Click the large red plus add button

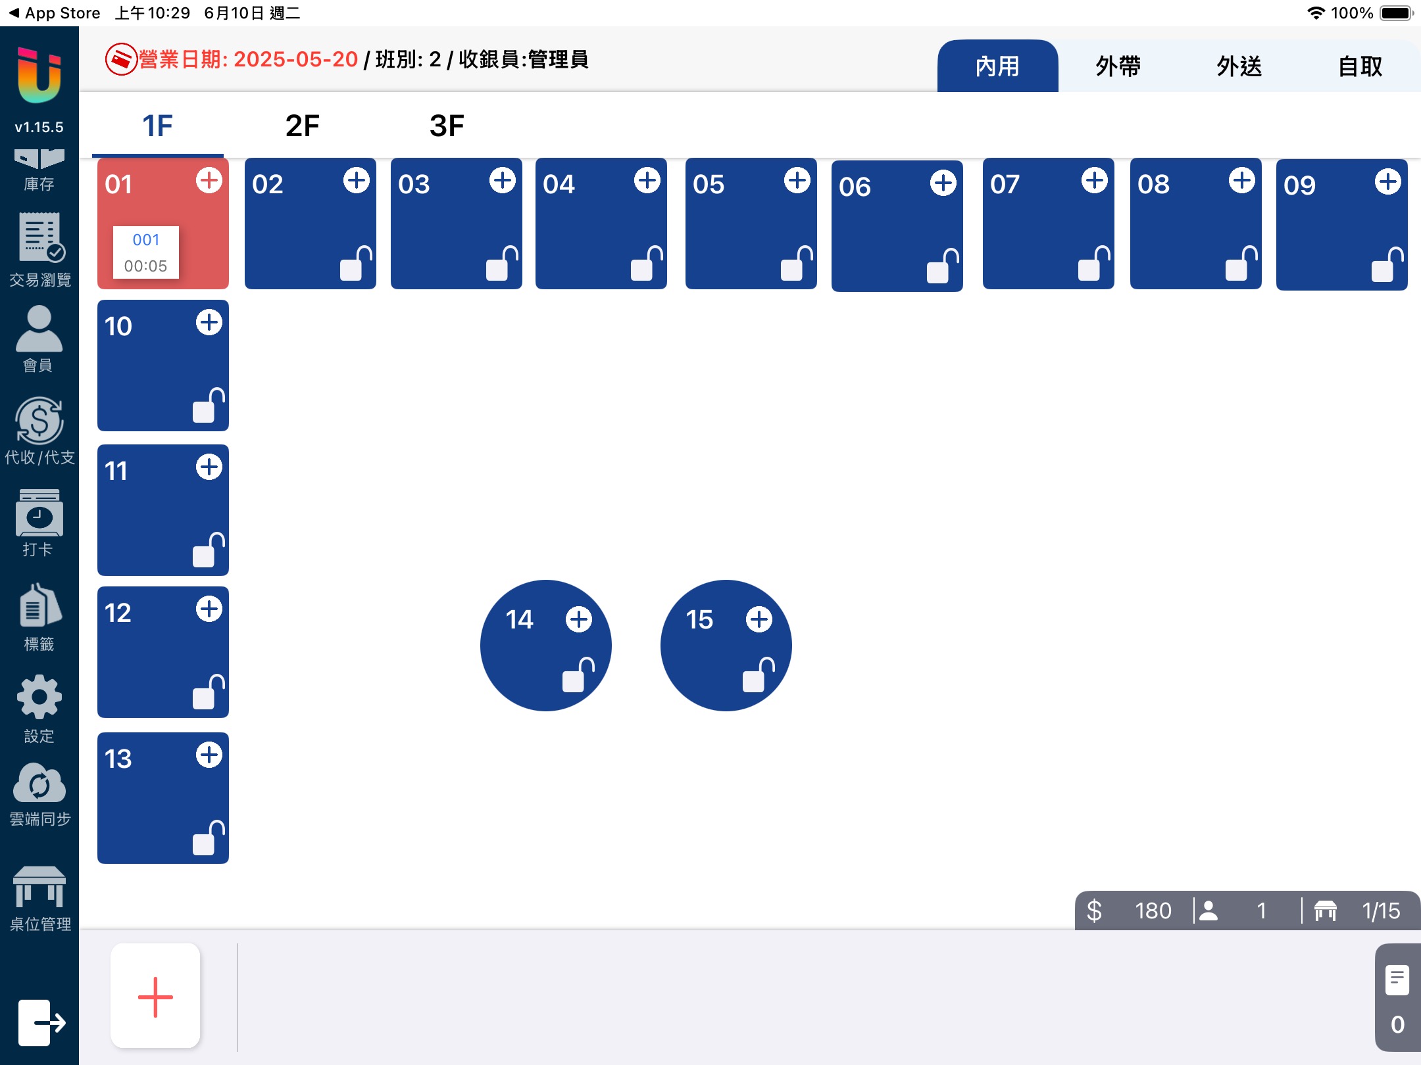[x=155, y=996]
